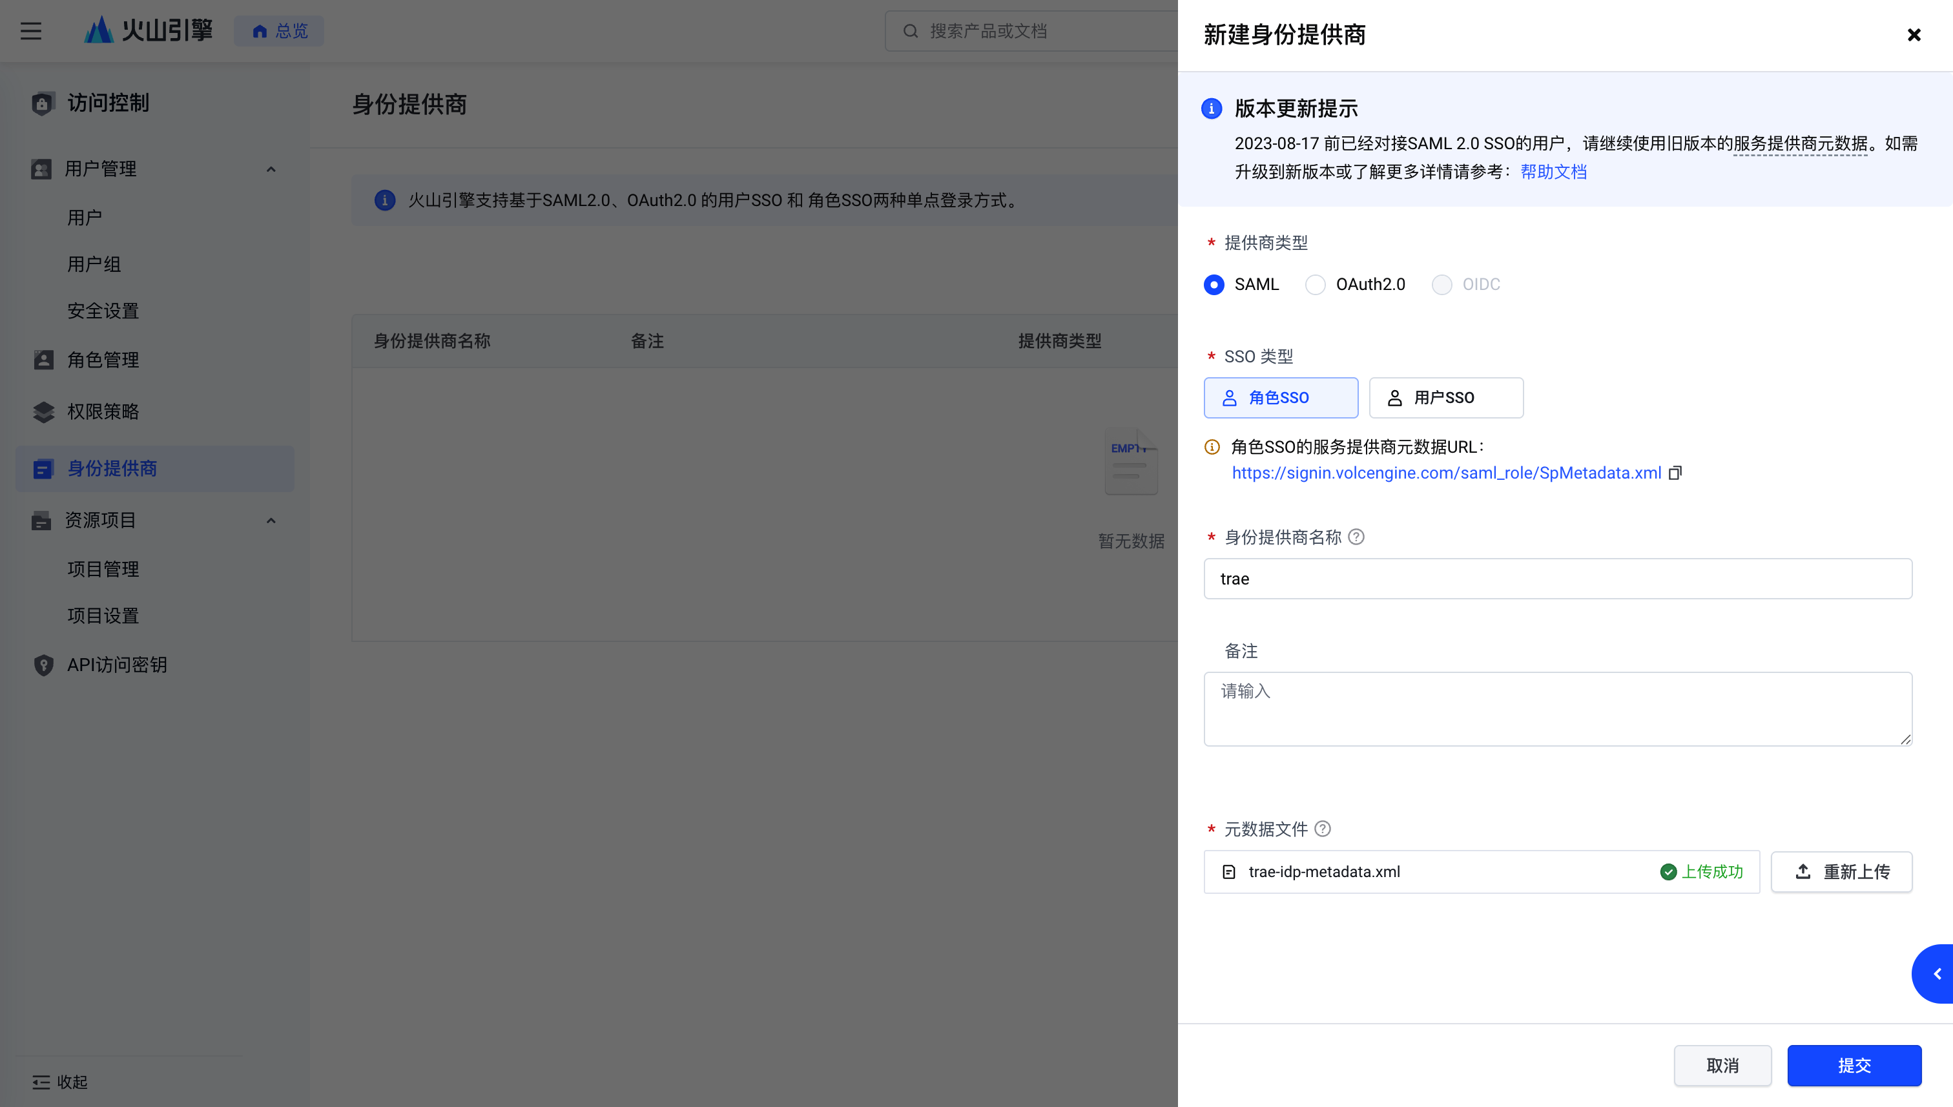1953x1107 pixels.
Task: Click the 上传成功 status text
Action: [x=1712, y=872]
